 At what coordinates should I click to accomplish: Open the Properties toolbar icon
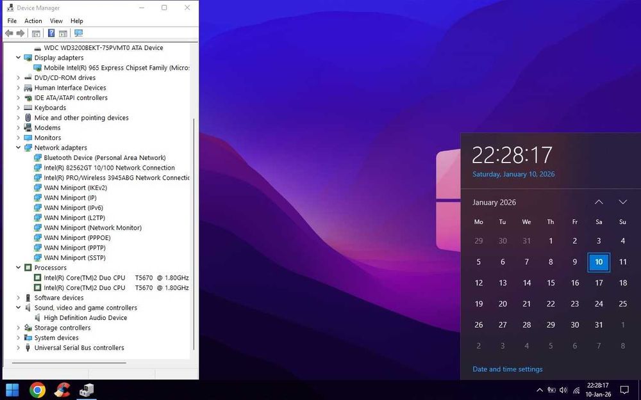point(36,33)
